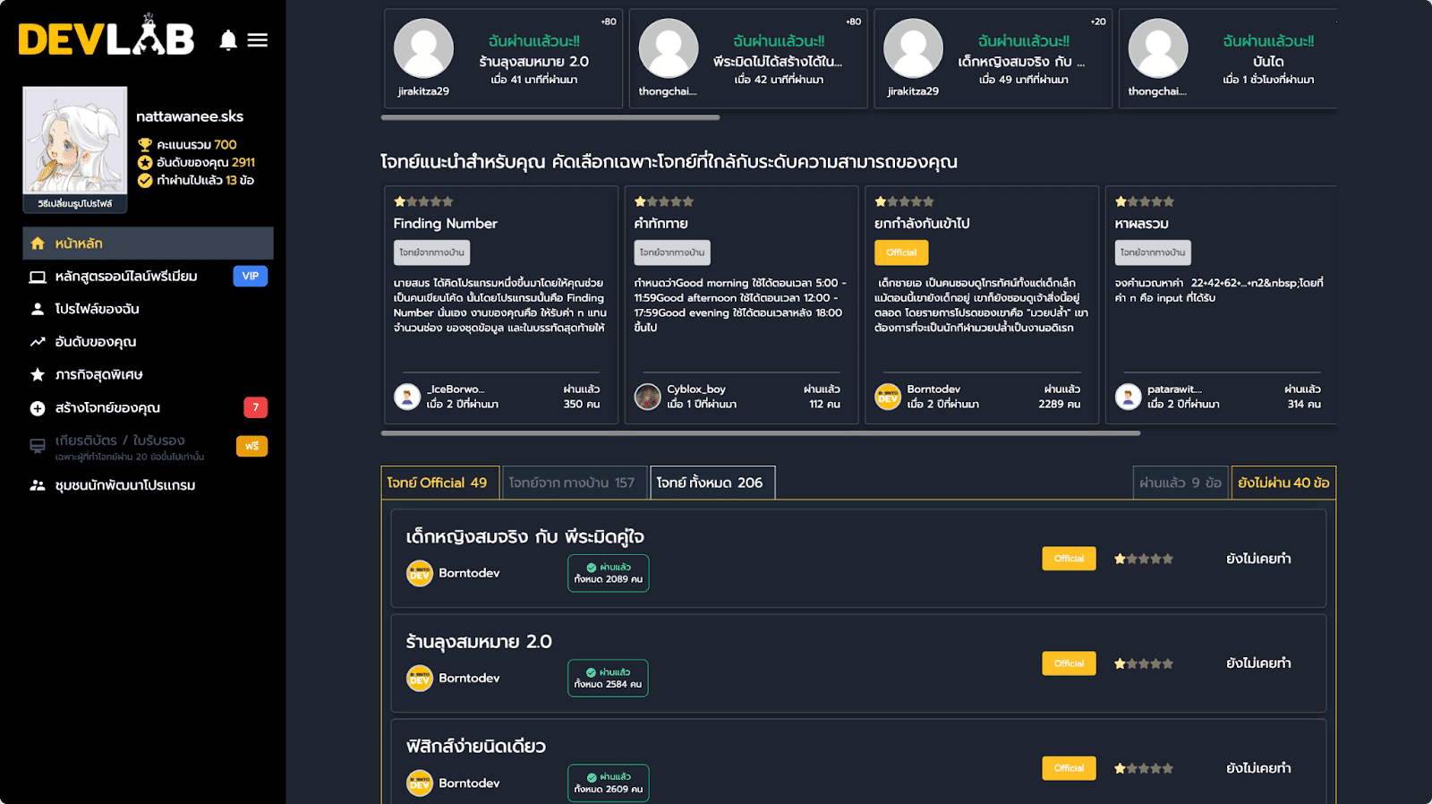1432x804 pixels.
Task: Select the โจทย์จาก ทางบ้าน 157 tab
Action: 572,483
